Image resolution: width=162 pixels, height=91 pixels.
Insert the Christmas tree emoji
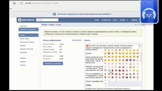131,74
